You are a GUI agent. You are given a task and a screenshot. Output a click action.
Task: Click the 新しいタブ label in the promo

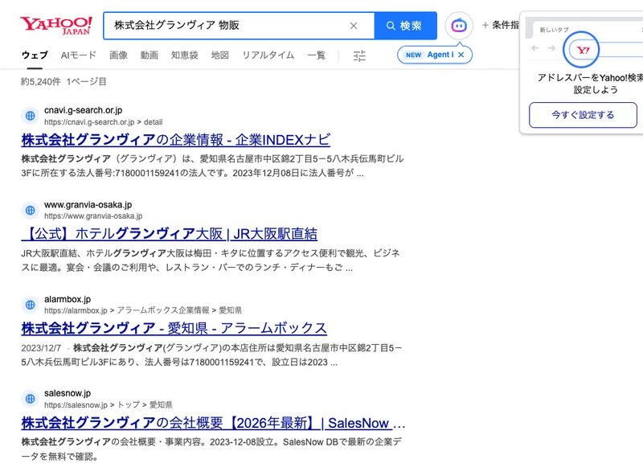pyautogui.click(x=554, y=30)
